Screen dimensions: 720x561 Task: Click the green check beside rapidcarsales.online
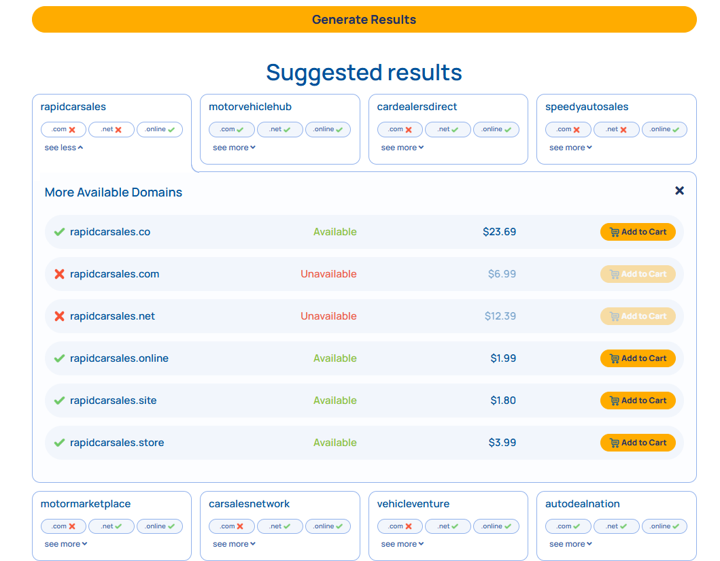pos(59,358)
